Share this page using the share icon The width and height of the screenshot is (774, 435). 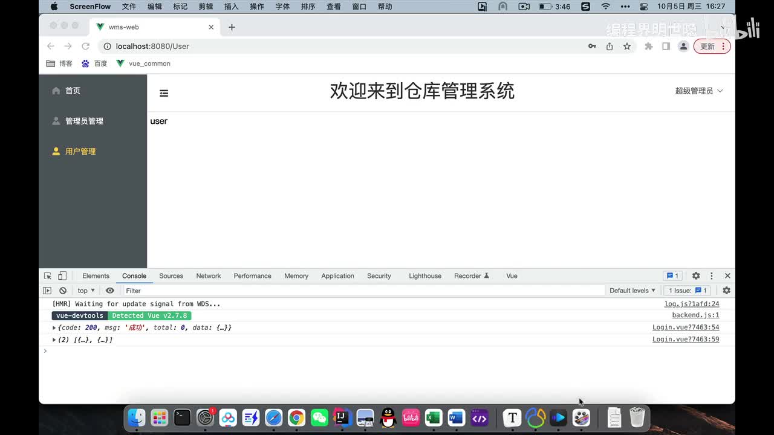[610, 46]
